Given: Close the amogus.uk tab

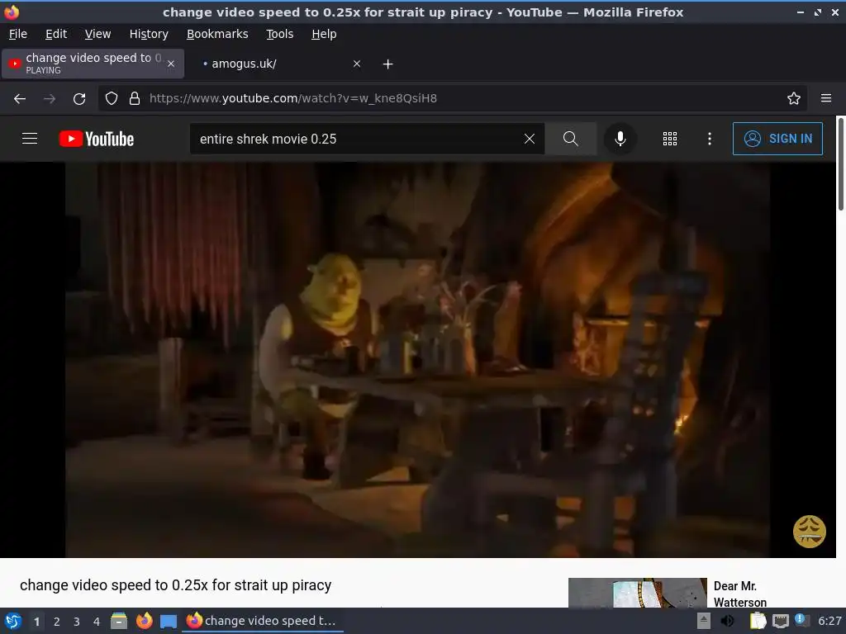Looking at the screenshot, I should (x=357, y=64).
